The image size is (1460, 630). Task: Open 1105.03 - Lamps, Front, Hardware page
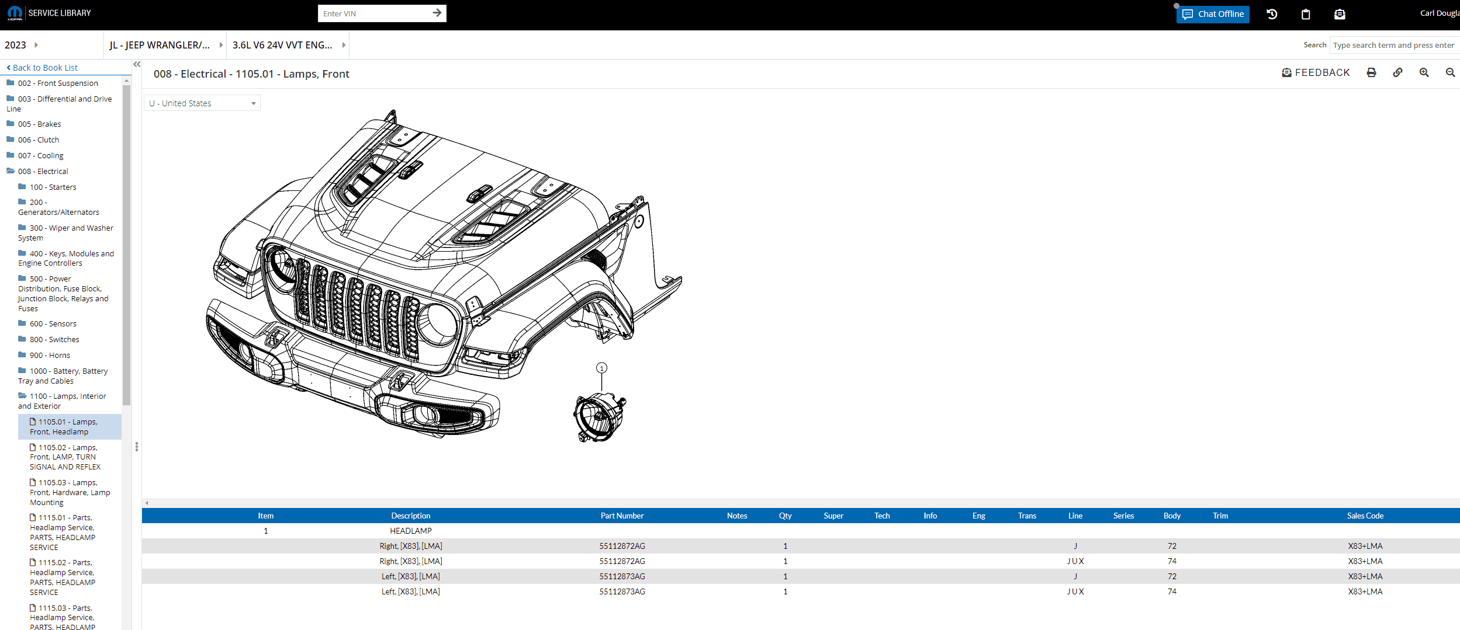click(70, 492)
